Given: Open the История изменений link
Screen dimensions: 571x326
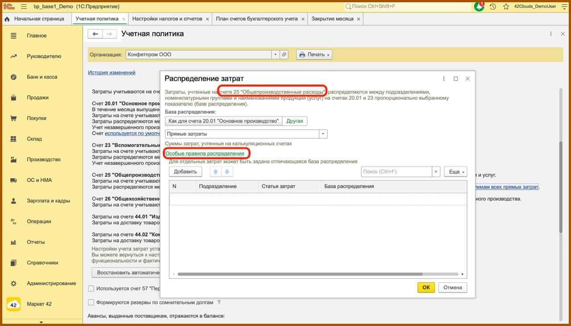Looking at the screenshot, I should click(x=112, y=72).
